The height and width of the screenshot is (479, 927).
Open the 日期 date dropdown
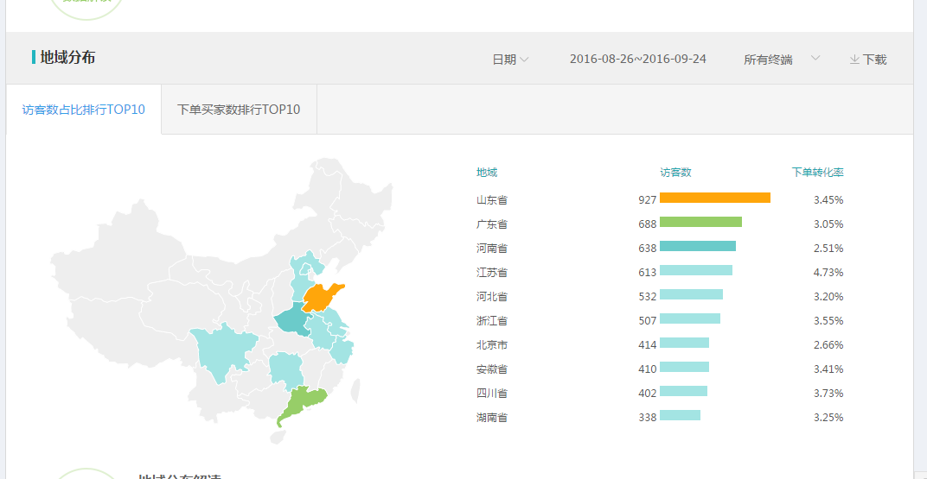pos(511,60)
